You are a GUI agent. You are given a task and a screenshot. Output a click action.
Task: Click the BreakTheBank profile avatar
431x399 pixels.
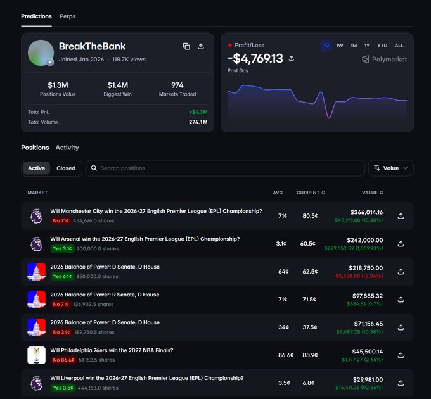41,53
